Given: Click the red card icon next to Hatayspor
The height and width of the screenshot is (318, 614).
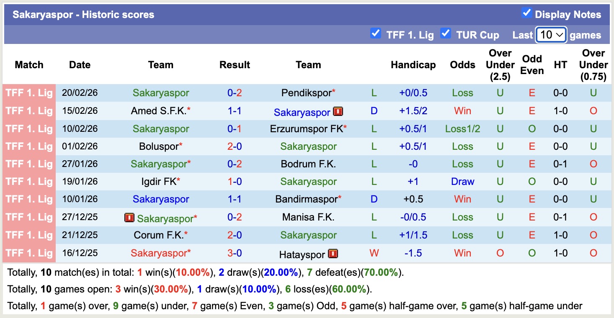Looking at the screenshot, I should point(333,253).
